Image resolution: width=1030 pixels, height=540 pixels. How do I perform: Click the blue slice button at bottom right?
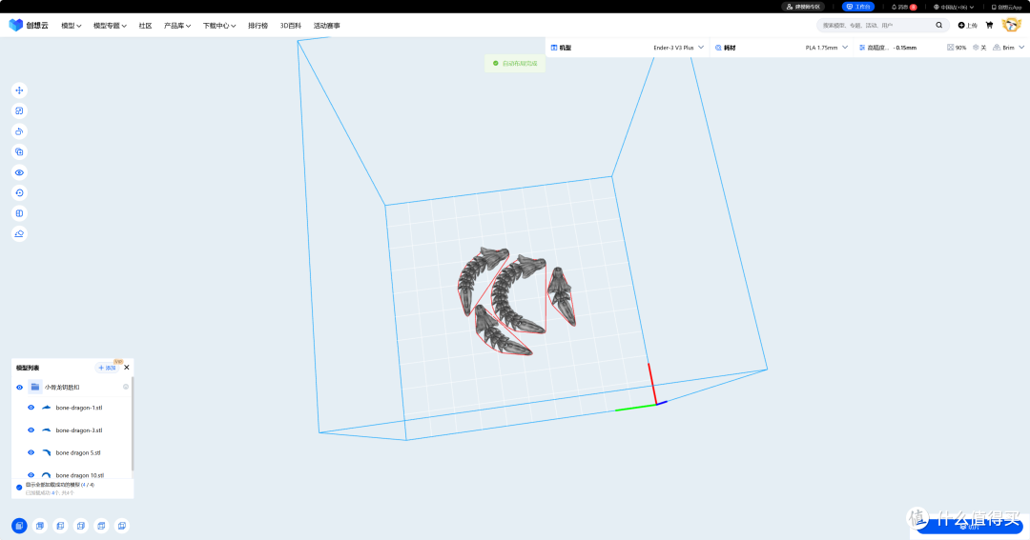click(x=970, y=527)
